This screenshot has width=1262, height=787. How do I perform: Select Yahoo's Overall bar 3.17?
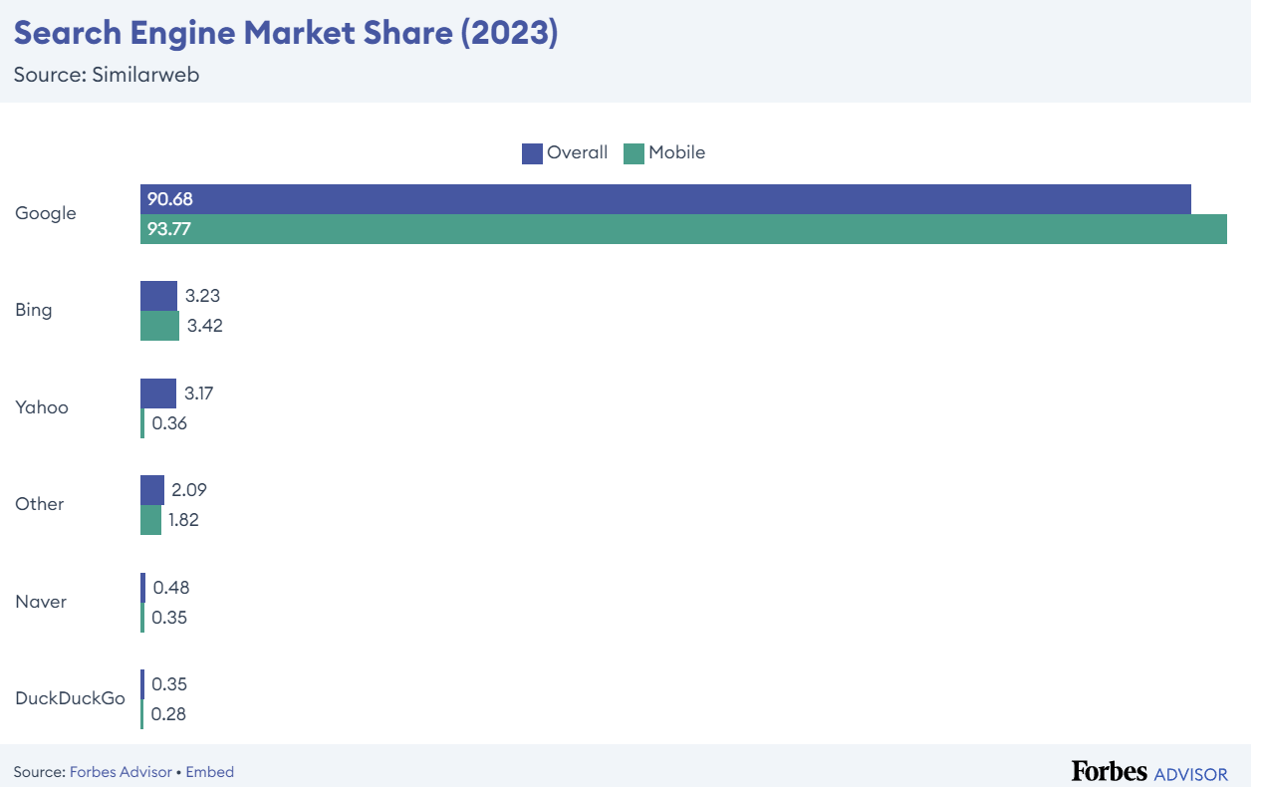click(x=158, y=393)
